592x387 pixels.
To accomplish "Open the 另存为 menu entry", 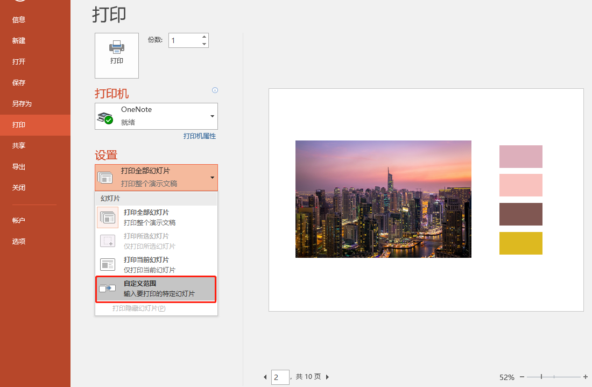I will (19, 103).
